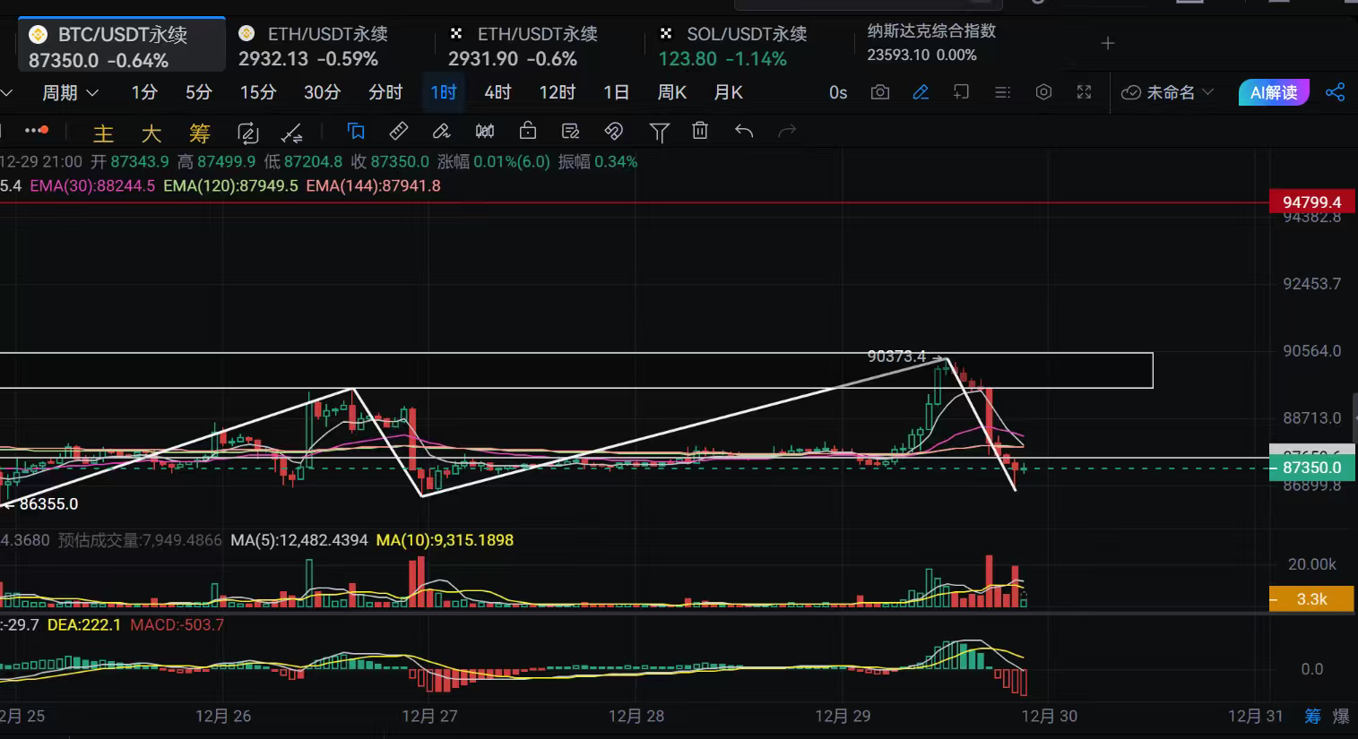
Task: Click the camera screenshot icon
Action: (880, 92)
